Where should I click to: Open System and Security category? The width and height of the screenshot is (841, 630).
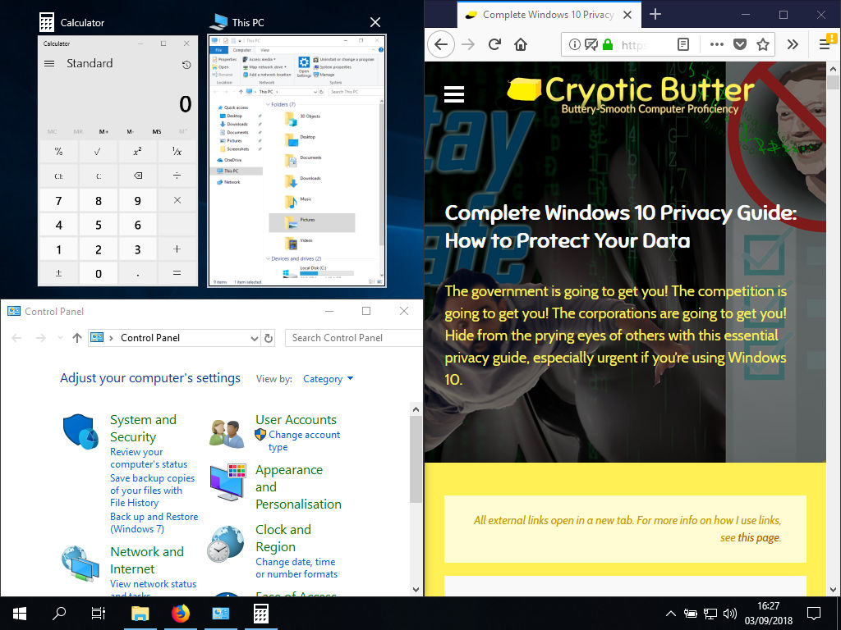point(143,428)
